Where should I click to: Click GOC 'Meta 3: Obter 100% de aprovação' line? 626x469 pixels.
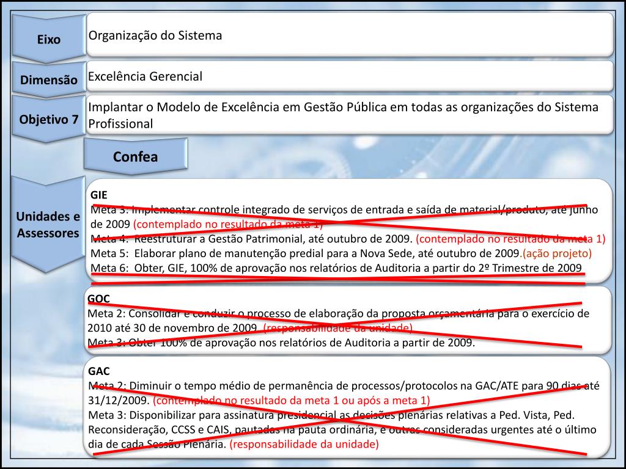tap(281, 343)
